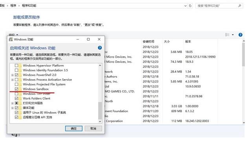Image resolution: width=250 pixels, height=142 pixels.
Task: Select the Work Folders Client row
Action: (37, 98)
